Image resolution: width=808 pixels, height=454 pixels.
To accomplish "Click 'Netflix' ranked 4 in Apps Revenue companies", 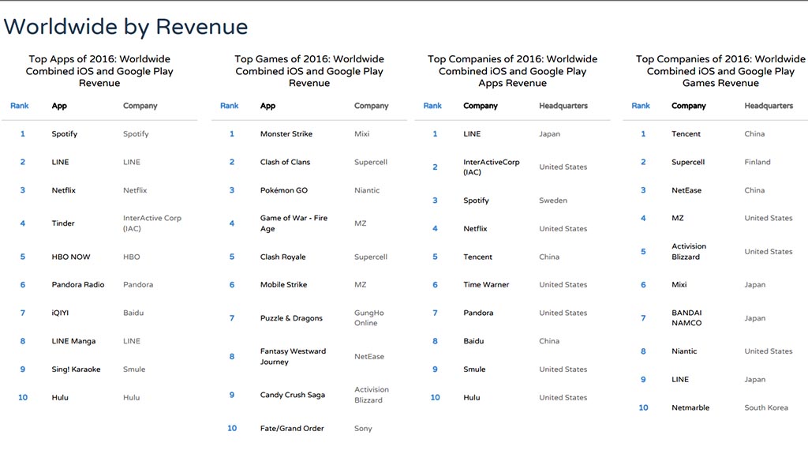I will pyautogui.click(x=475, y=228).
